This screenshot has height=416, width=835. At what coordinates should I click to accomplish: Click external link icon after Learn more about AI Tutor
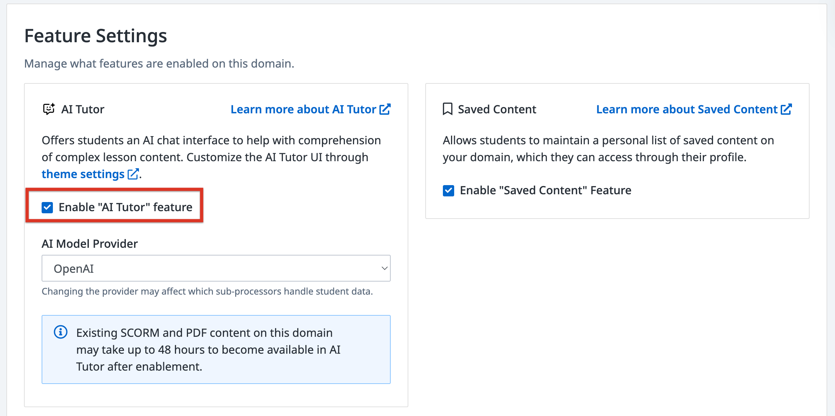click(x=385, y=109)
